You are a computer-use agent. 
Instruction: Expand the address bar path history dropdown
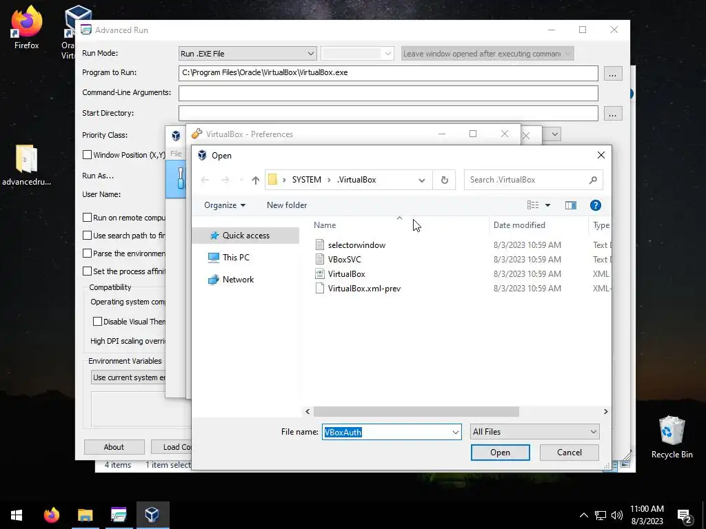421,180
